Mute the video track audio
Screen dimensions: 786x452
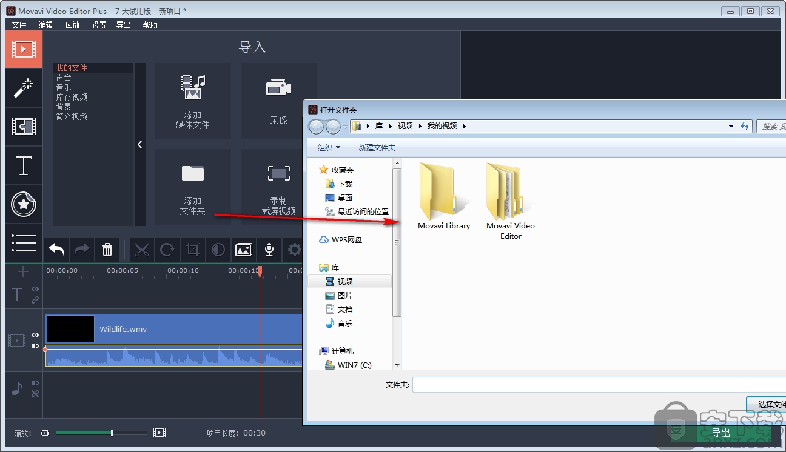click(x=35, y=346)
